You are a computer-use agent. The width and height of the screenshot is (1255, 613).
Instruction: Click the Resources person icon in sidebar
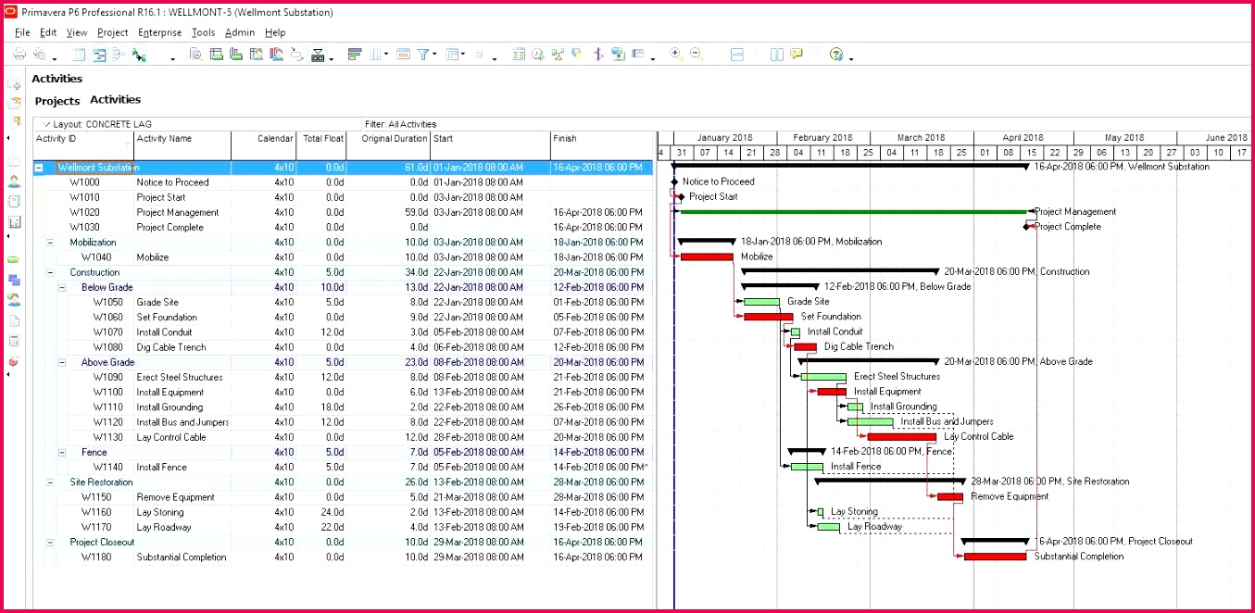[x=14, y=181]
